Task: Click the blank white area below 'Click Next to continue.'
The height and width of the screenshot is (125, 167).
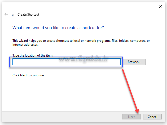Action: (x=66, y=92)
